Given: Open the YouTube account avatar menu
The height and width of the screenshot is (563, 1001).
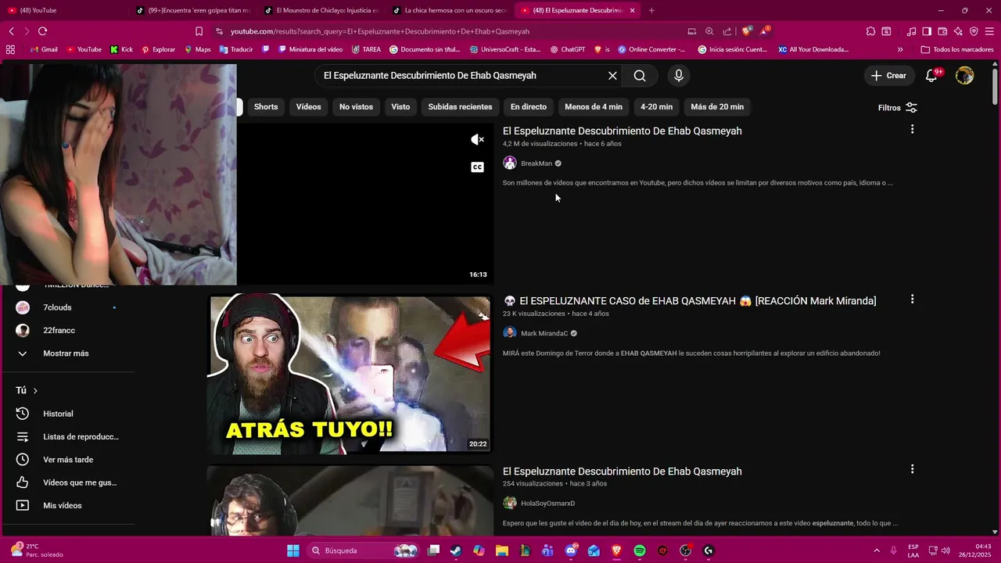Looking at the screenshot, I should (x=965, y=76).
